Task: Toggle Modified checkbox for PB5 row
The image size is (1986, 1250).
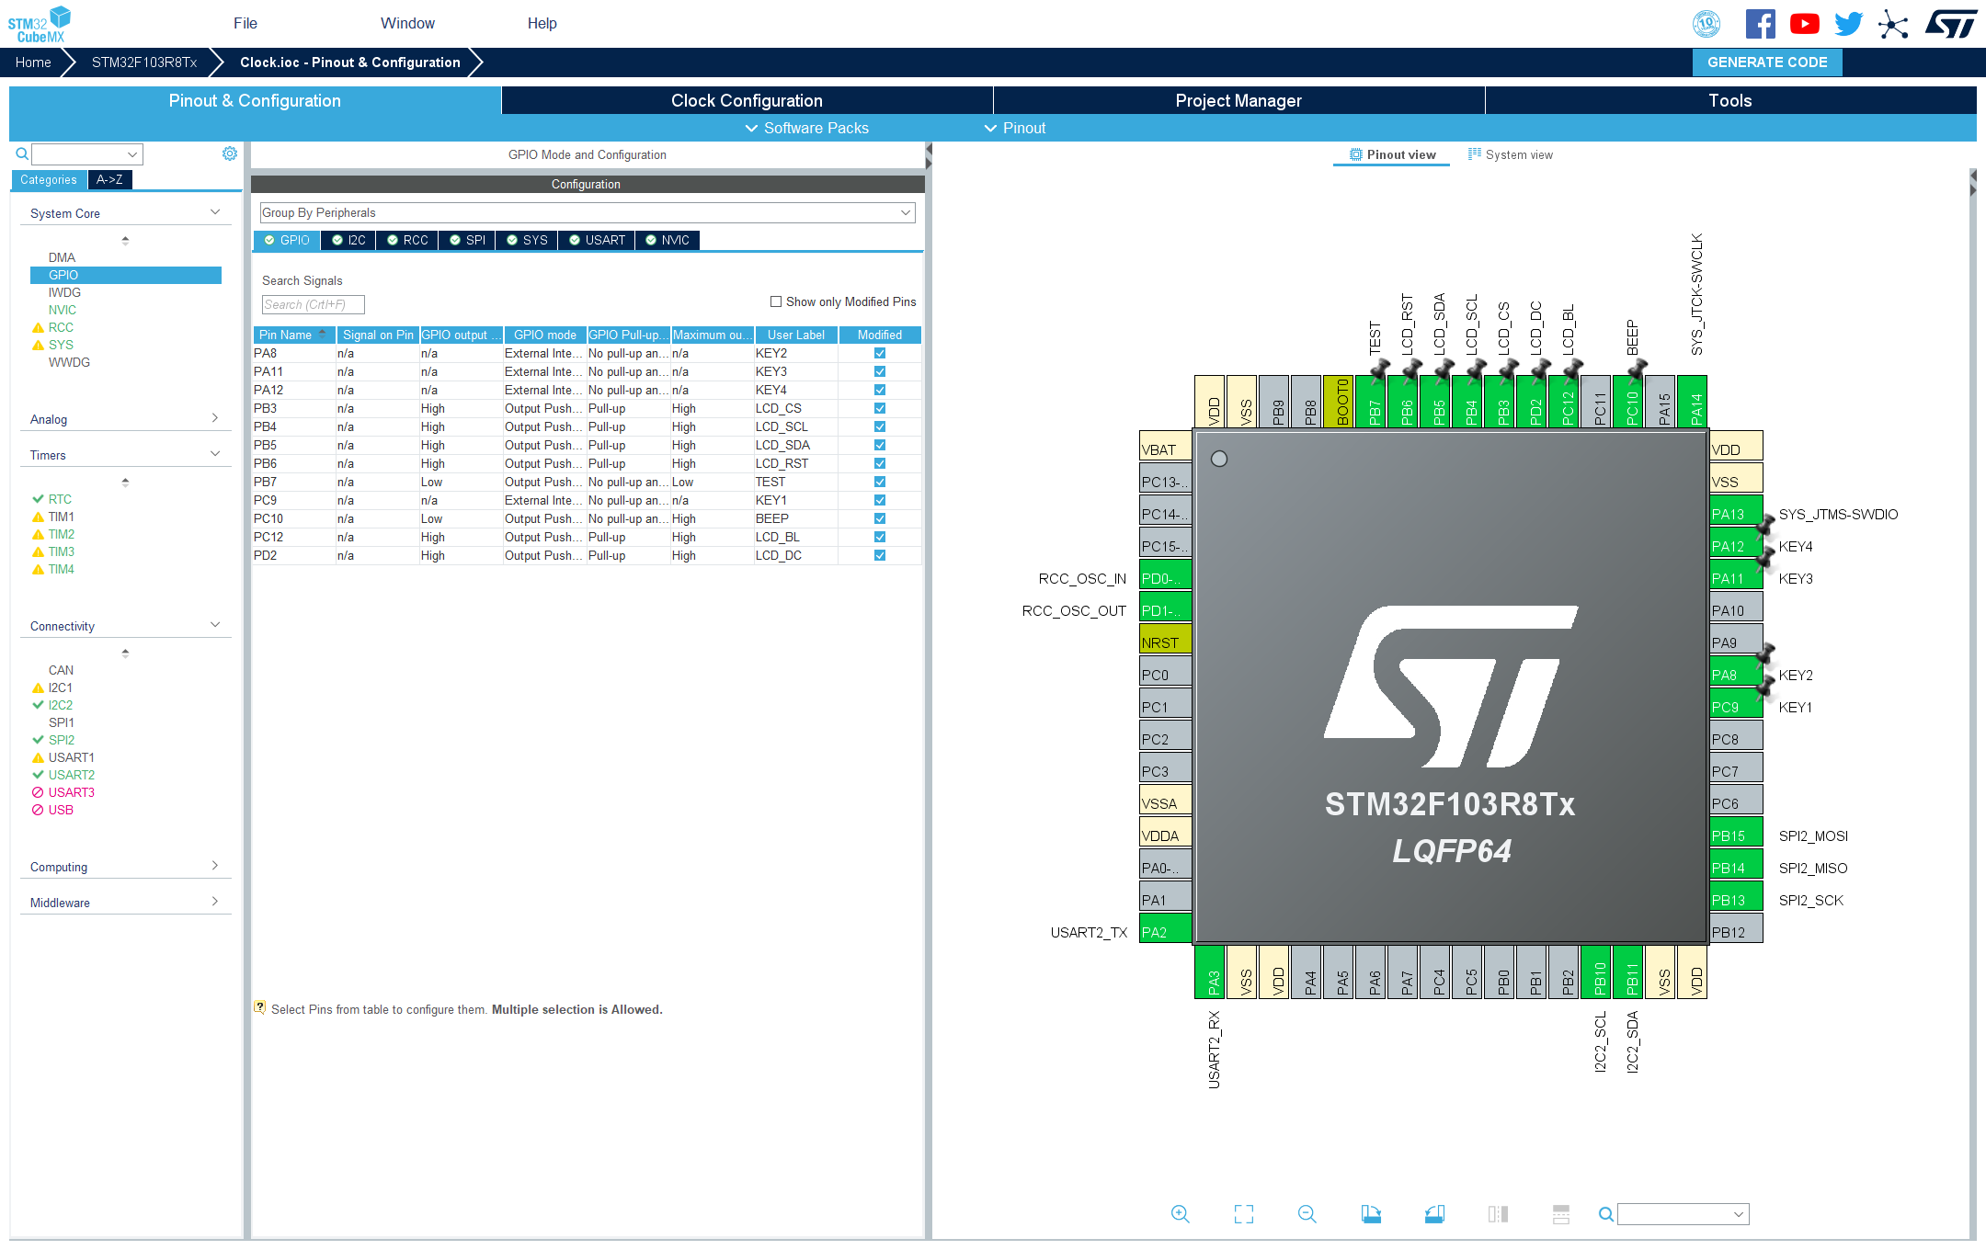Action: pos(880,445)
